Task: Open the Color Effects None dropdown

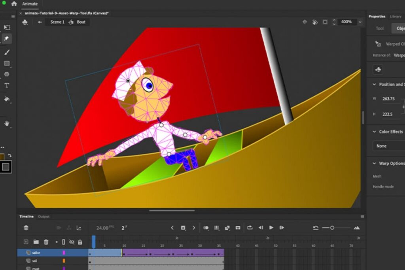Action: point(389,146)
